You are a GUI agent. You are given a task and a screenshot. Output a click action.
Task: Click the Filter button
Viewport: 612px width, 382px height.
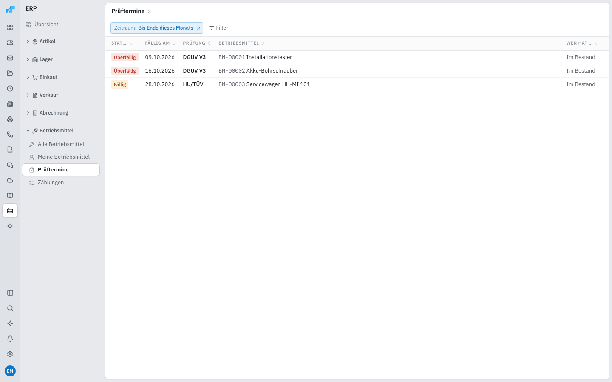coord(218,28)
